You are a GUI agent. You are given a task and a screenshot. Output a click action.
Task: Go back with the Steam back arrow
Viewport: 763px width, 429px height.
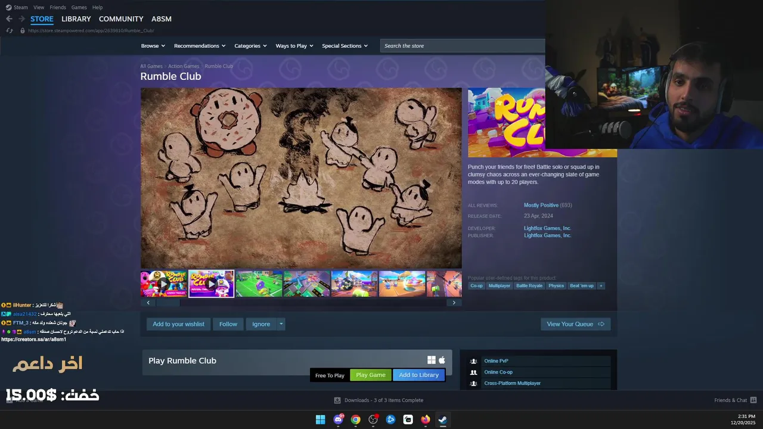9,19
